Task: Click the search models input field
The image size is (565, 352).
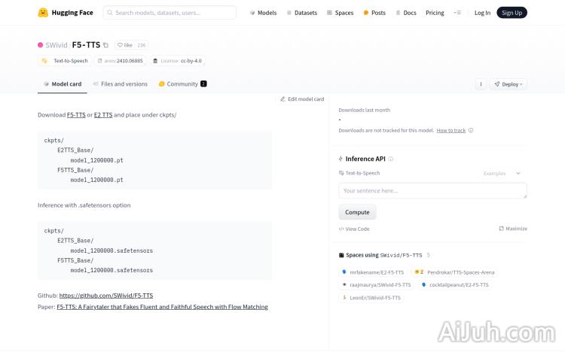Action: point(169,13)
